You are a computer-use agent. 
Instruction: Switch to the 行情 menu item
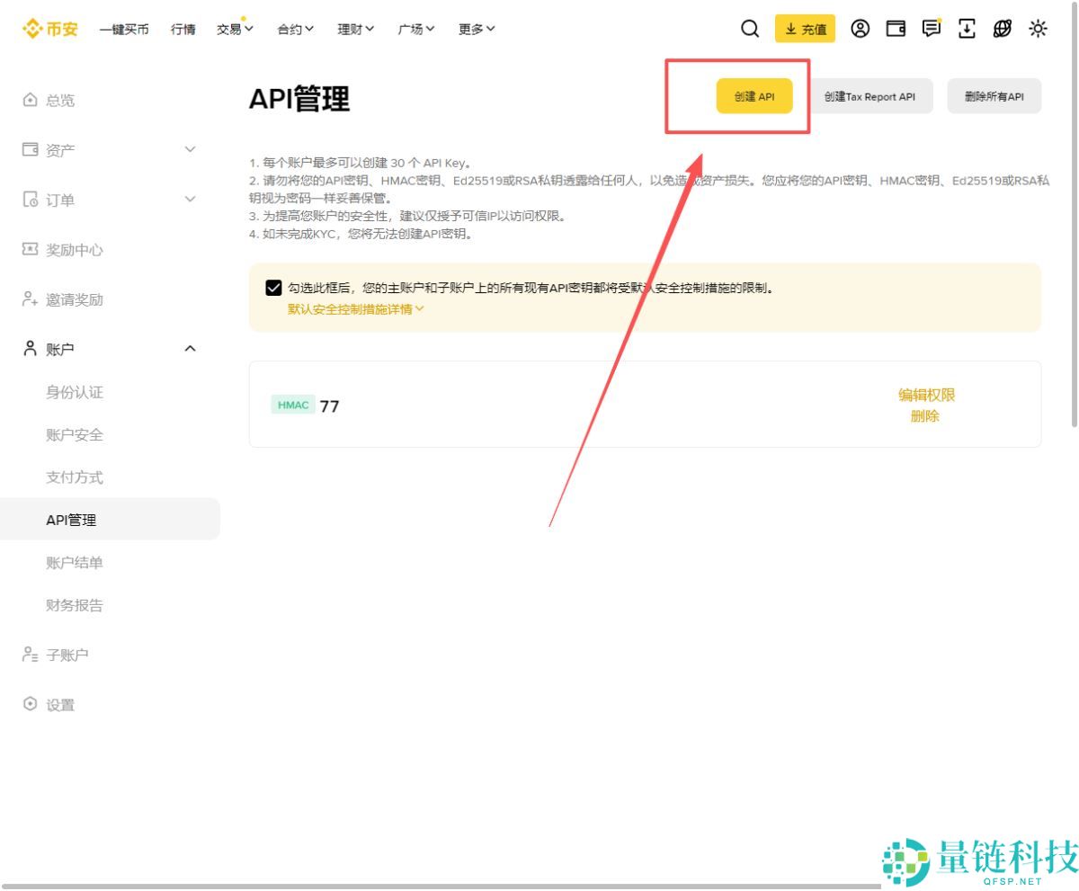tap(183, 29)
